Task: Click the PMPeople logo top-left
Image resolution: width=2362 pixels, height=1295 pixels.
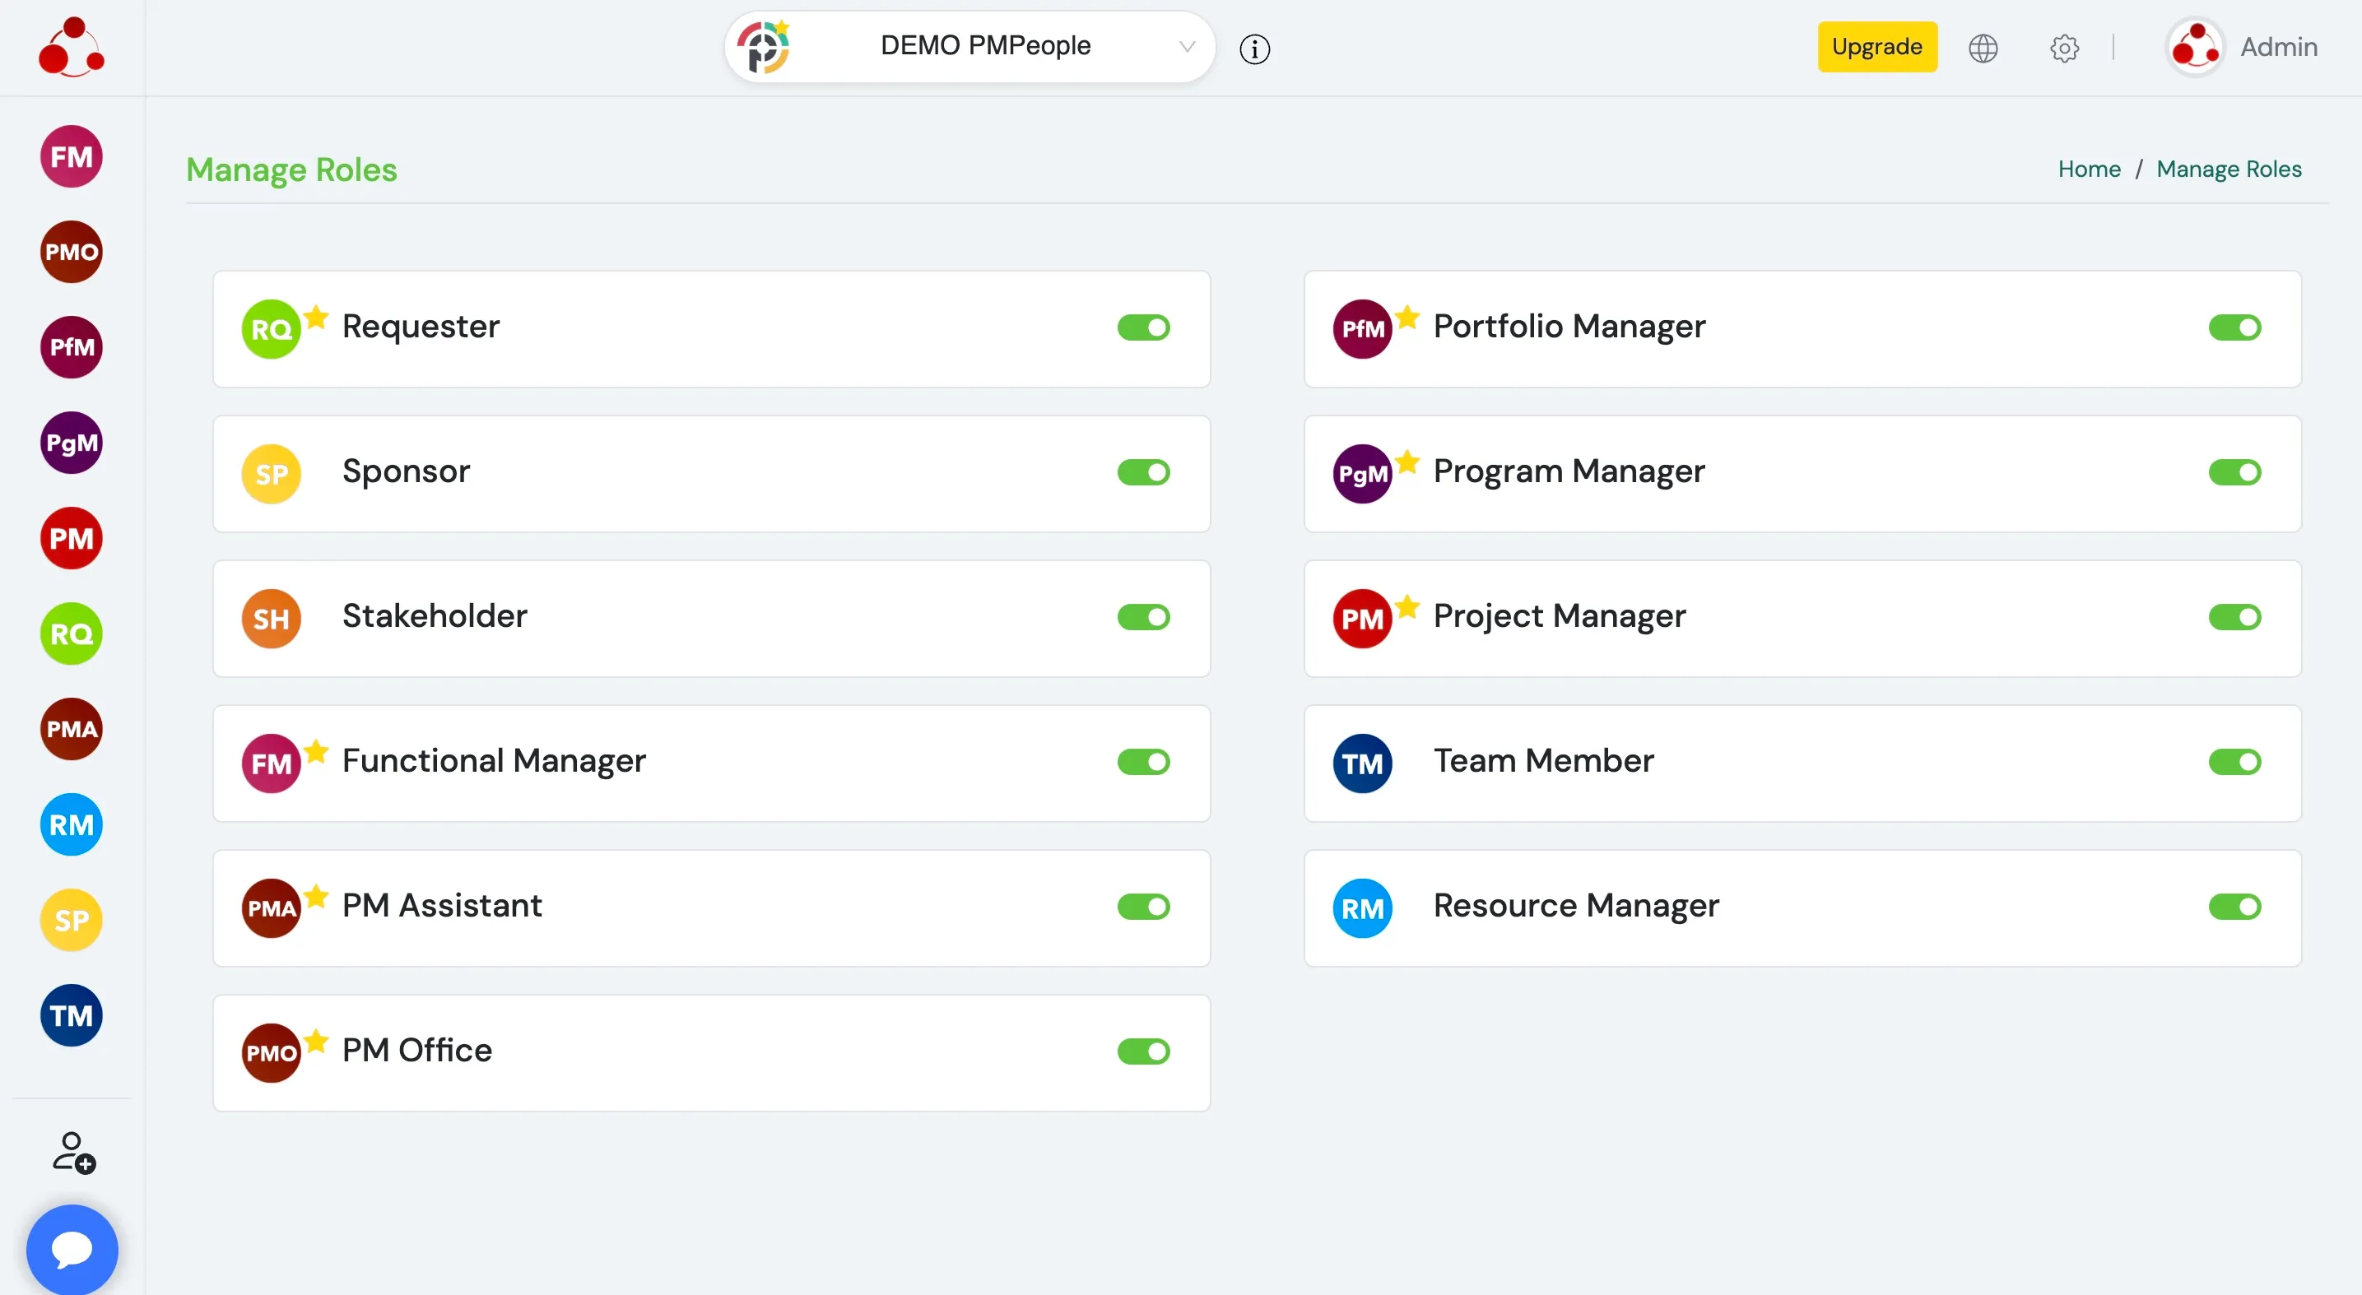Action: (x=72, y=47)
